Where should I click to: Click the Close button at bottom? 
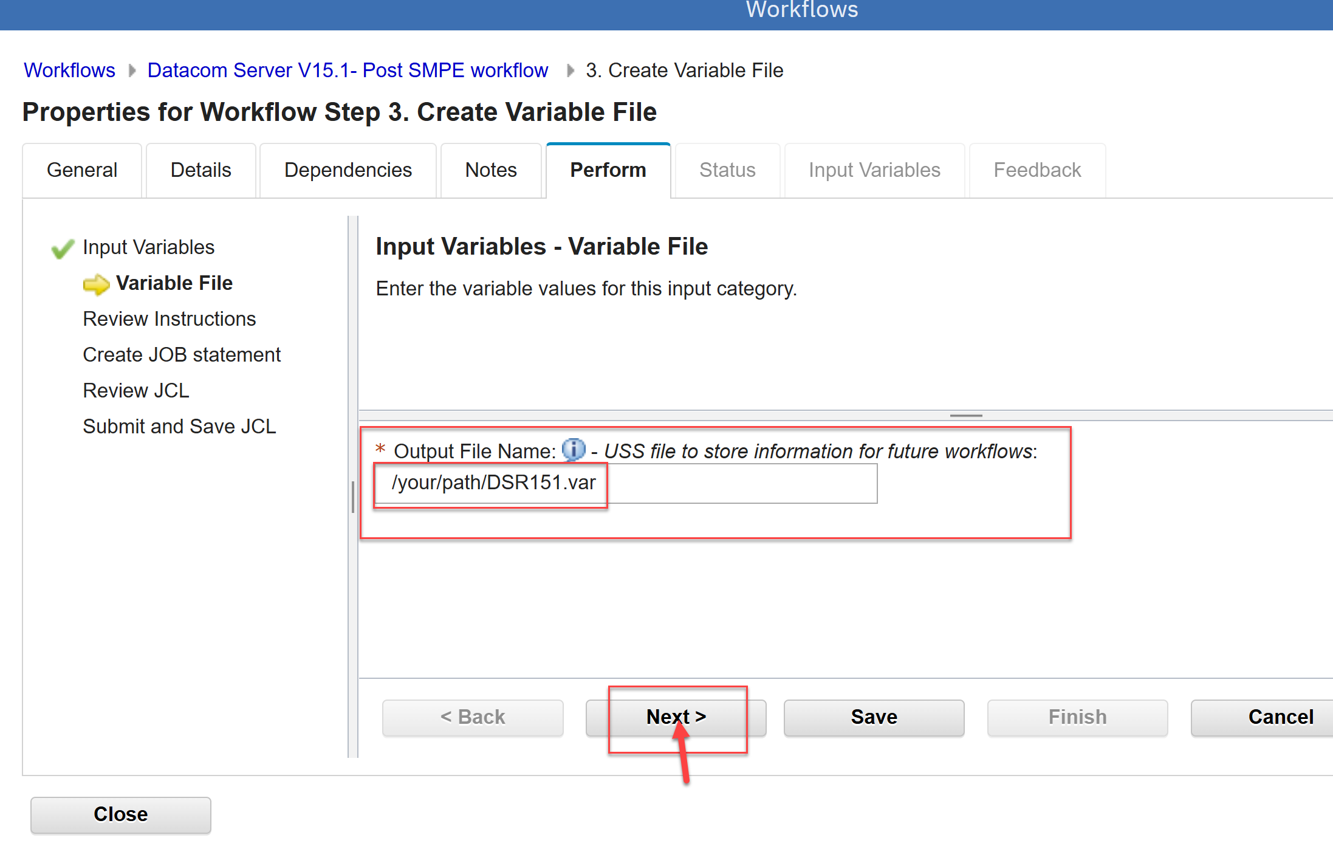coord(120,814)
